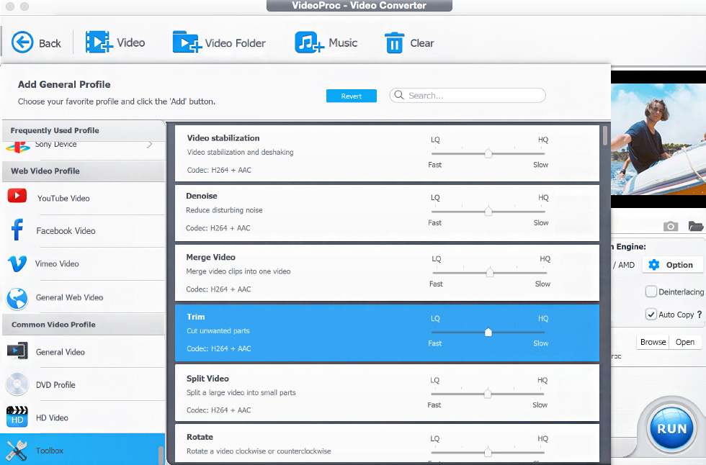Open hardware acceleration Option button
The height and width of the screenshot is (465, 706).
click(671, 265)
